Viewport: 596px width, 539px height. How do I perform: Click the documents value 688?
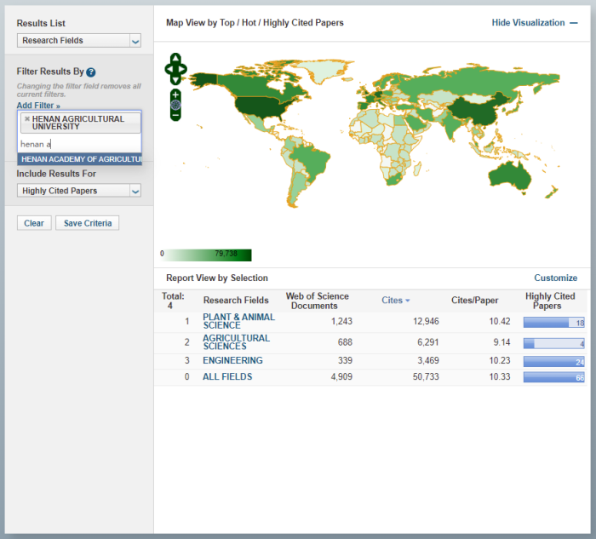(x=345, y=342)
